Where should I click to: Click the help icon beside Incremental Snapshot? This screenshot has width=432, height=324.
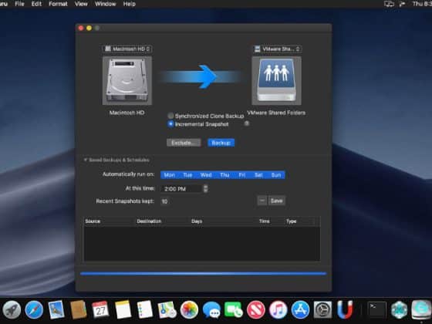(247, 123)
